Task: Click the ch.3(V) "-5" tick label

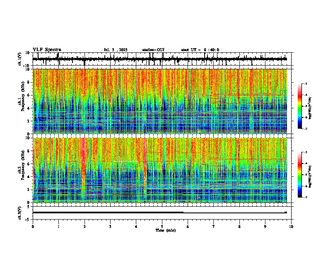Action: tap(28, 220)
